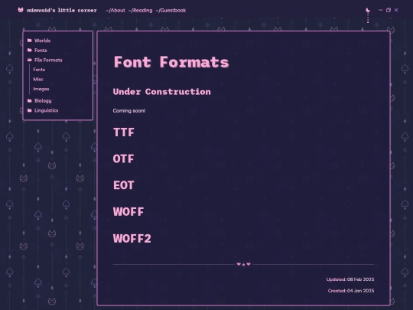
Task: Open mimvoid's little corner home link
Action: (x=62, y=10)
